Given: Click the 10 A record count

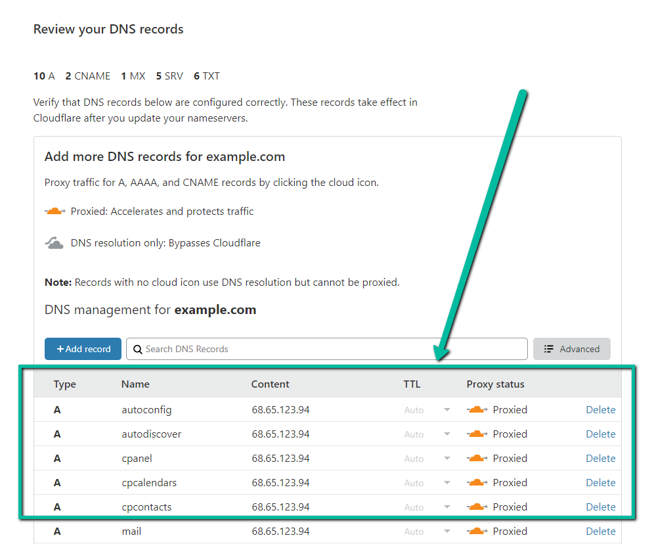Looking at the screenshot, I should 44,76.
